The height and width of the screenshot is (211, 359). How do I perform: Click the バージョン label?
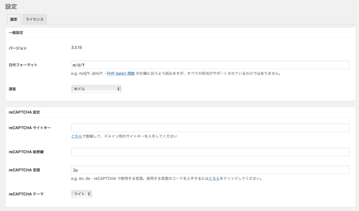tap(18, 48)
